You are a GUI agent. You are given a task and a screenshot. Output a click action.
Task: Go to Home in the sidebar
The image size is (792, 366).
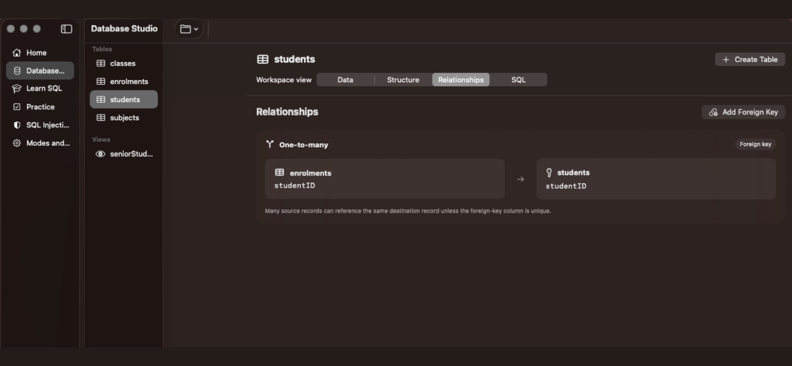coord(40,53)
